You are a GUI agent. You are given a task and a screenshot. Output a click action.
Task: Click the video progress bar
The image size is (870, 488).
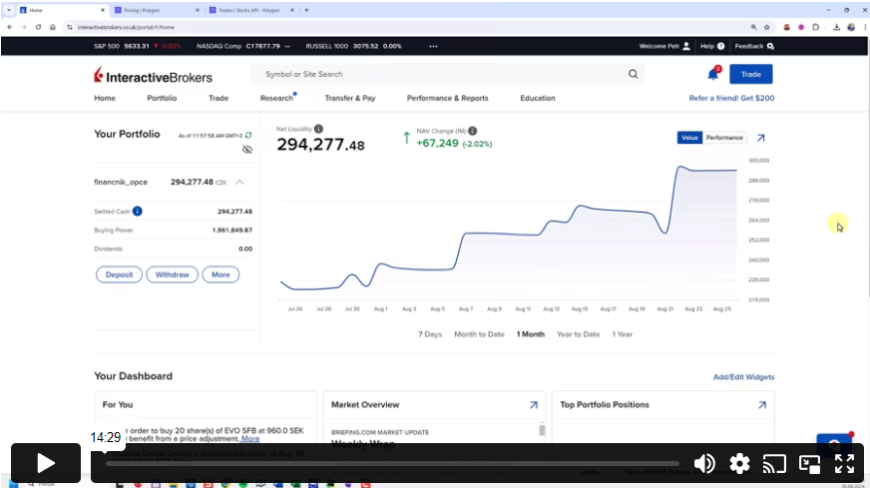tap(392, 463)
